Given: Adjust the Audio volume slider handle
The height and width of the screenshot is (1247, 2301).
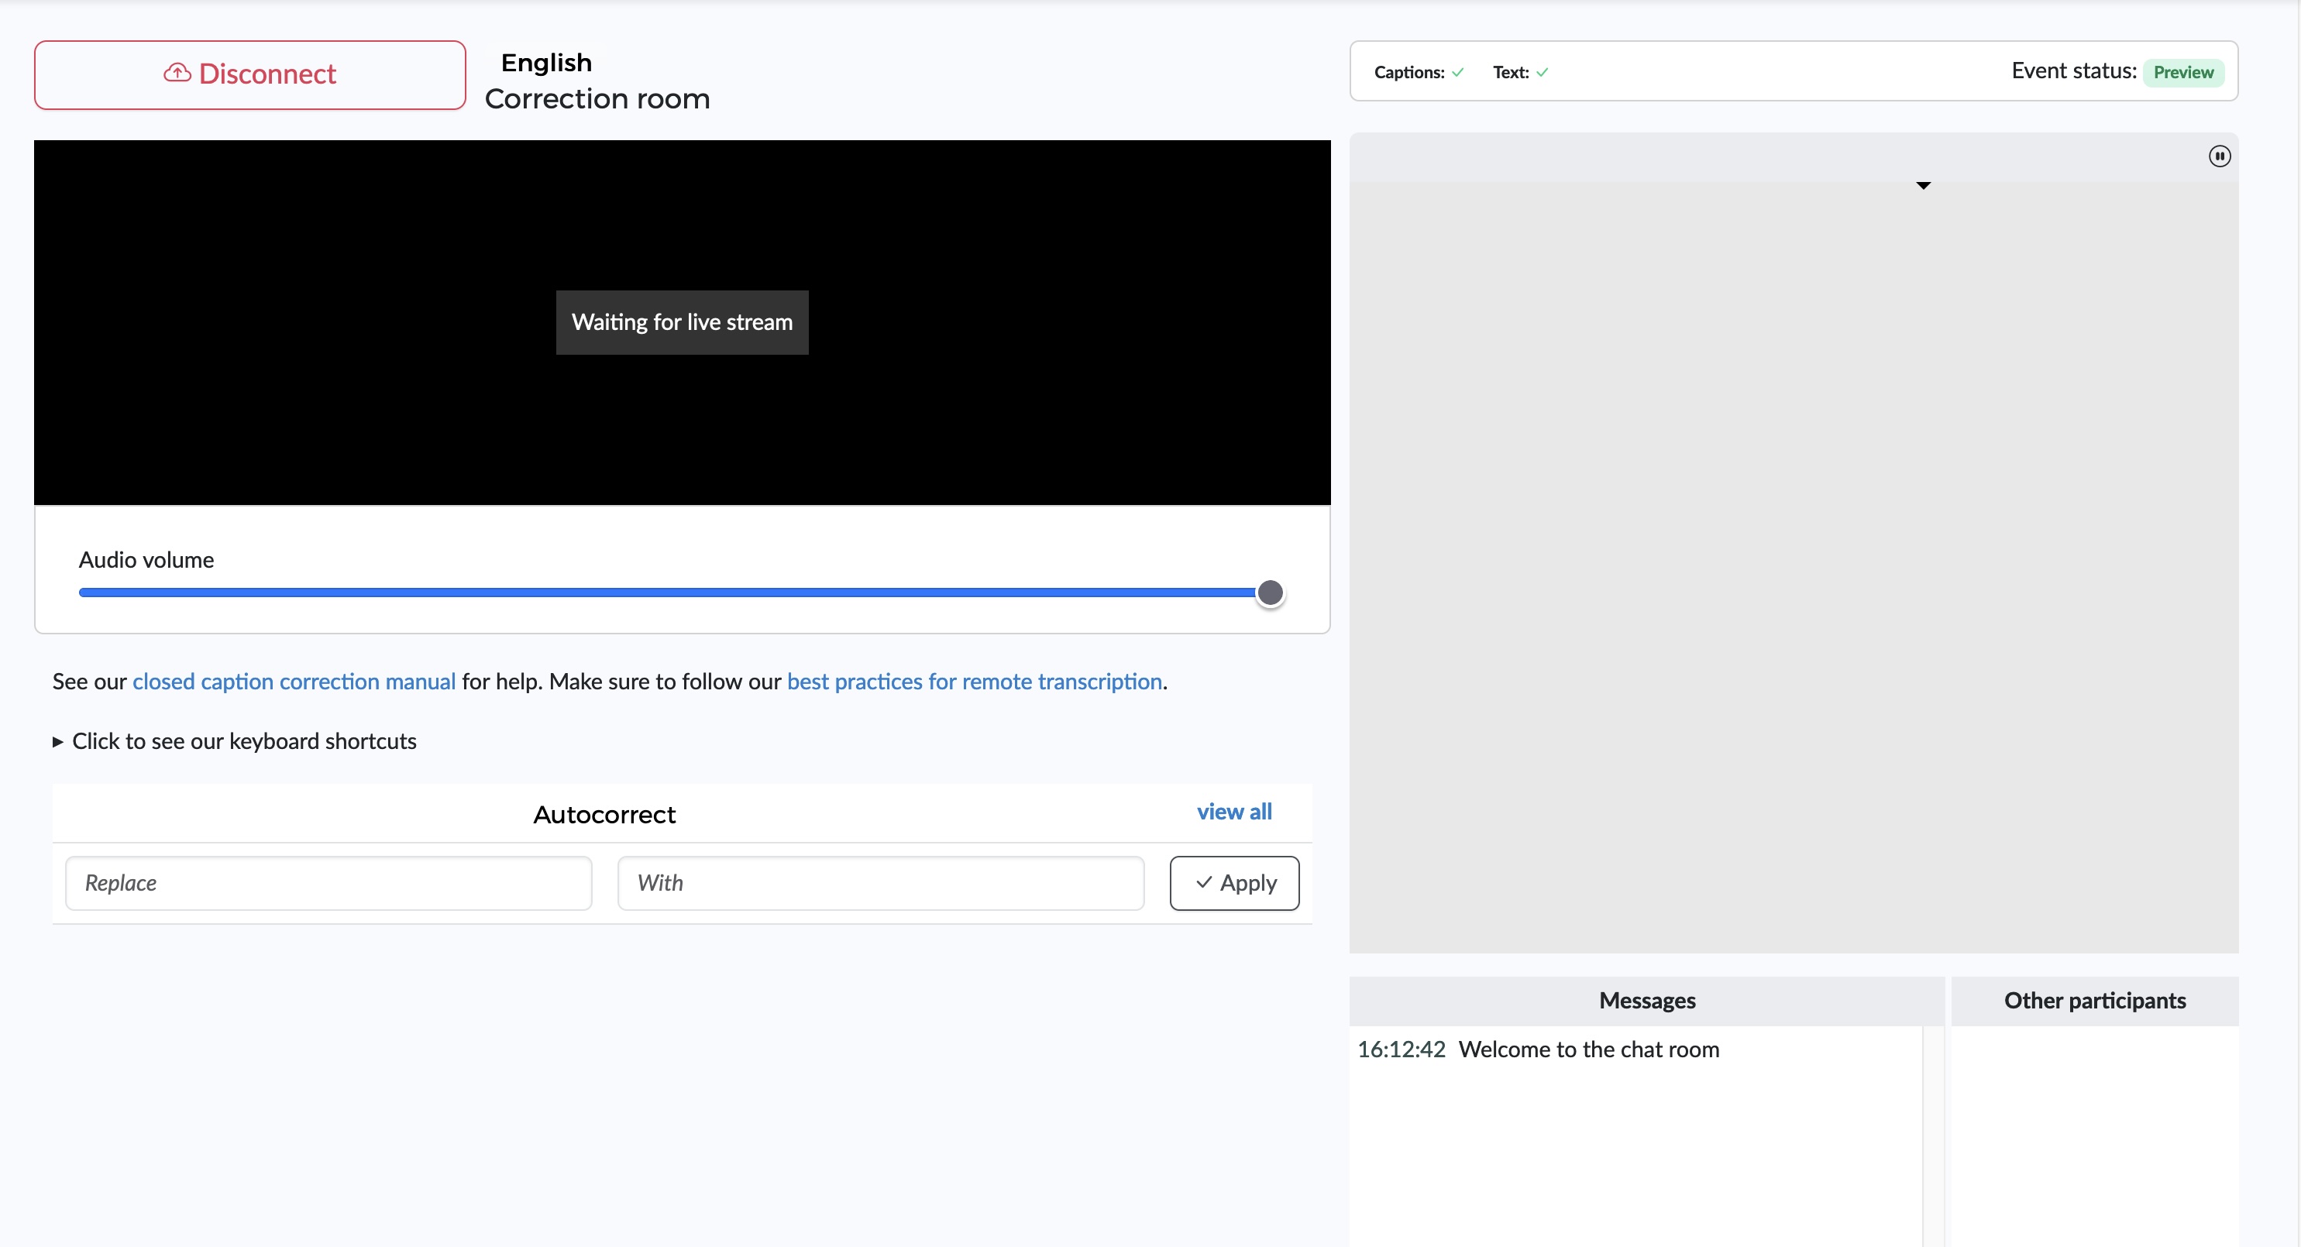Looking at the screenshot, I should point(1269,593).
